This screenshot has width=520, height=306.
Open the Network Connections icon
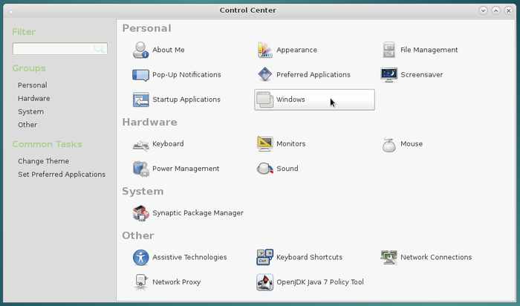(x=389, y=258)
